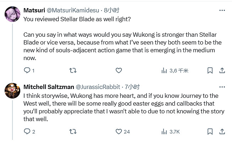Reply to Mitchell Saltzman's tweet
This screenshot has height=143, width=232.
[27, 132]
